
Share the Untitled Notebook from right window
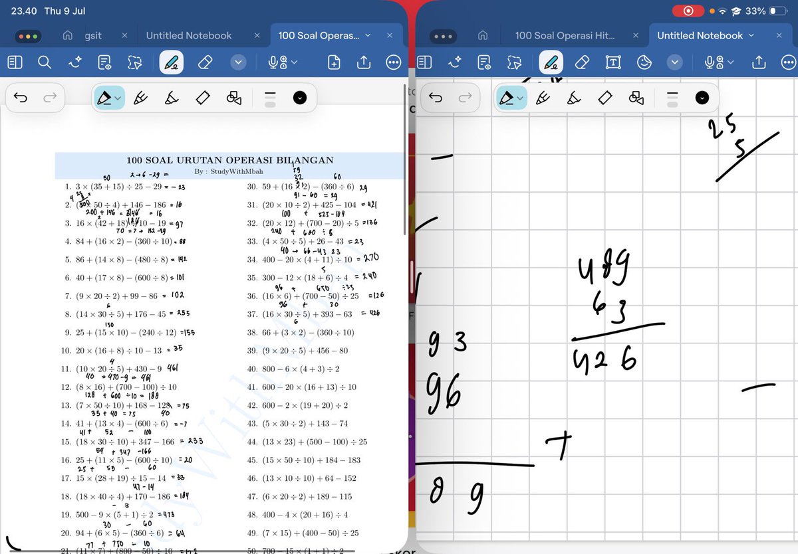(758, 62)
